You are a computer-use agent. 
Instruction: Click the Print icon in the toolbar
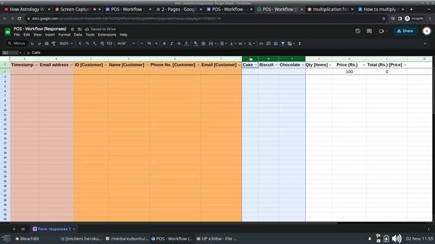click(x=46, y=43)
